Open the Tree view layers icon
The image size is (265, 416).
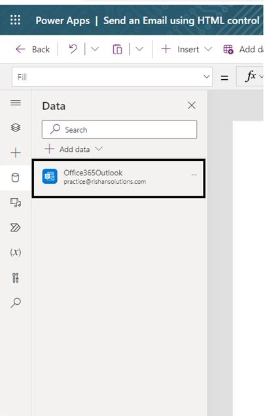(x=16, y=128)
